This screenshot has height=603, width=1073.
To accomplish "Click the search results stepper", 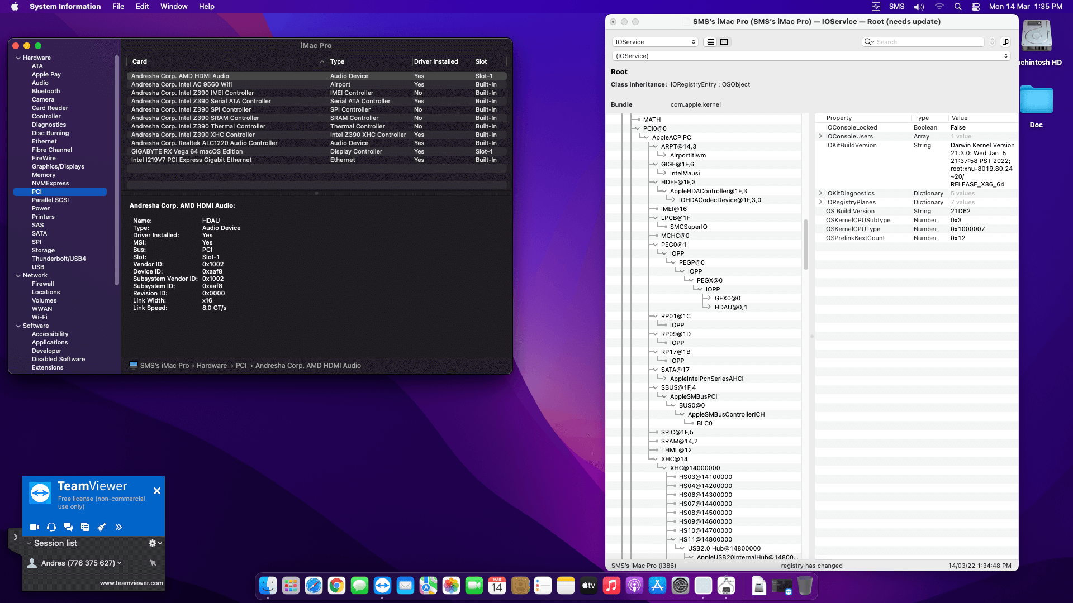I will click(992, 42).
